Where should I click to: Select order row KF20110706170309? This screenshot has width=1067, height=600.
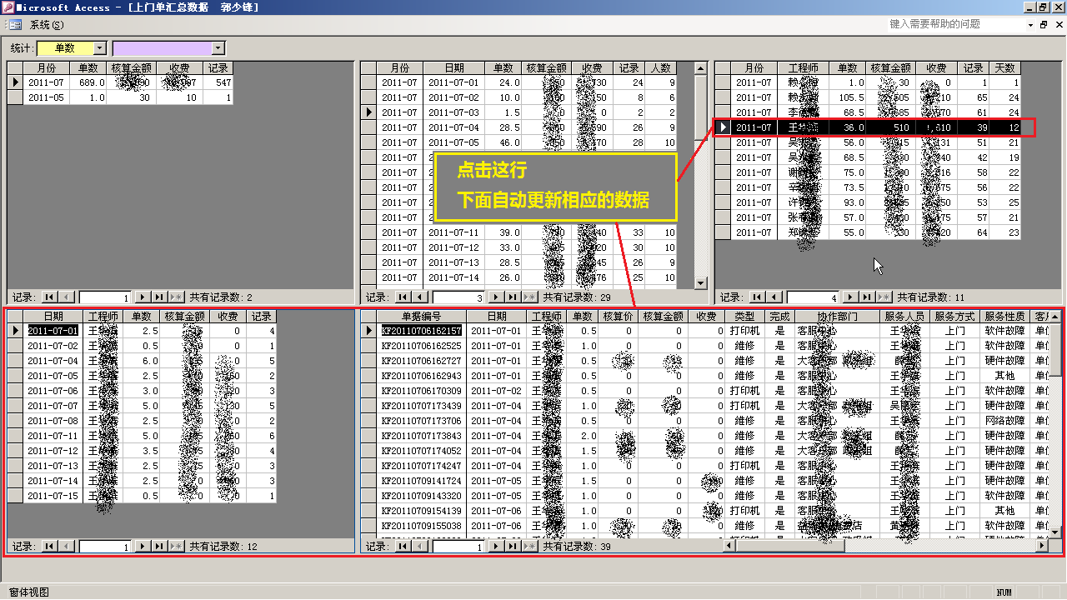pos(421,391)
